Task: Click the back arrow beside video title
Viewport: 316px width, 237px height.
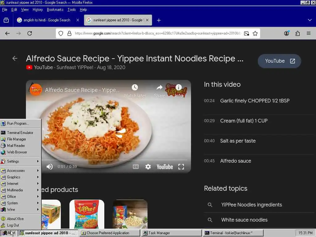Action: click(x=15, y=58)
